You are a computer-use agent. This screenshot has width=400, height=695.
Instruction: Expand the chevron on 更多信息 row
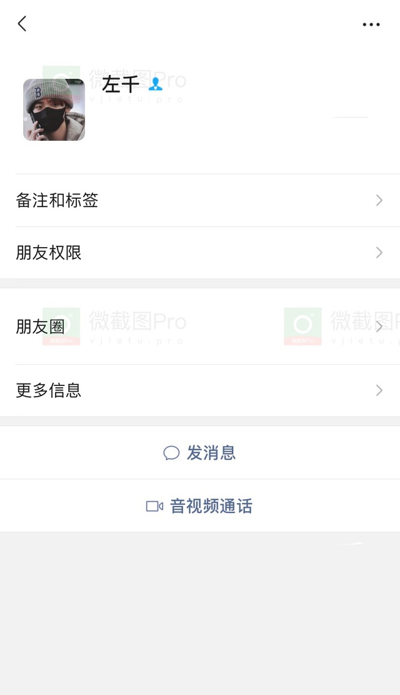[379, 390]
